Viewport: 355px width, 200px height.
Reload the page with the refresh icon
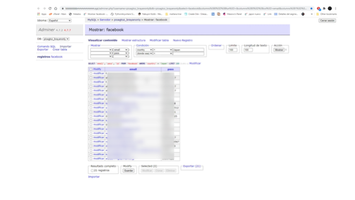[x=50, y=8]
